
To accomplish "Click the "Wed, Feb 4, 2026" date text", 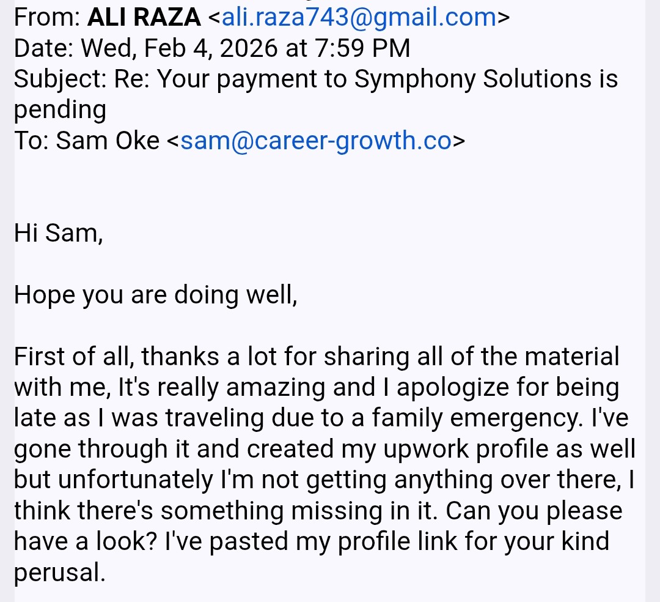I will pyautogui.click(x=178, y=48).
